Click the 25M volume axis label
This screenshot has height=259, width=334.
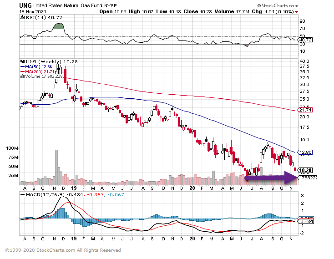pos(13,176)
